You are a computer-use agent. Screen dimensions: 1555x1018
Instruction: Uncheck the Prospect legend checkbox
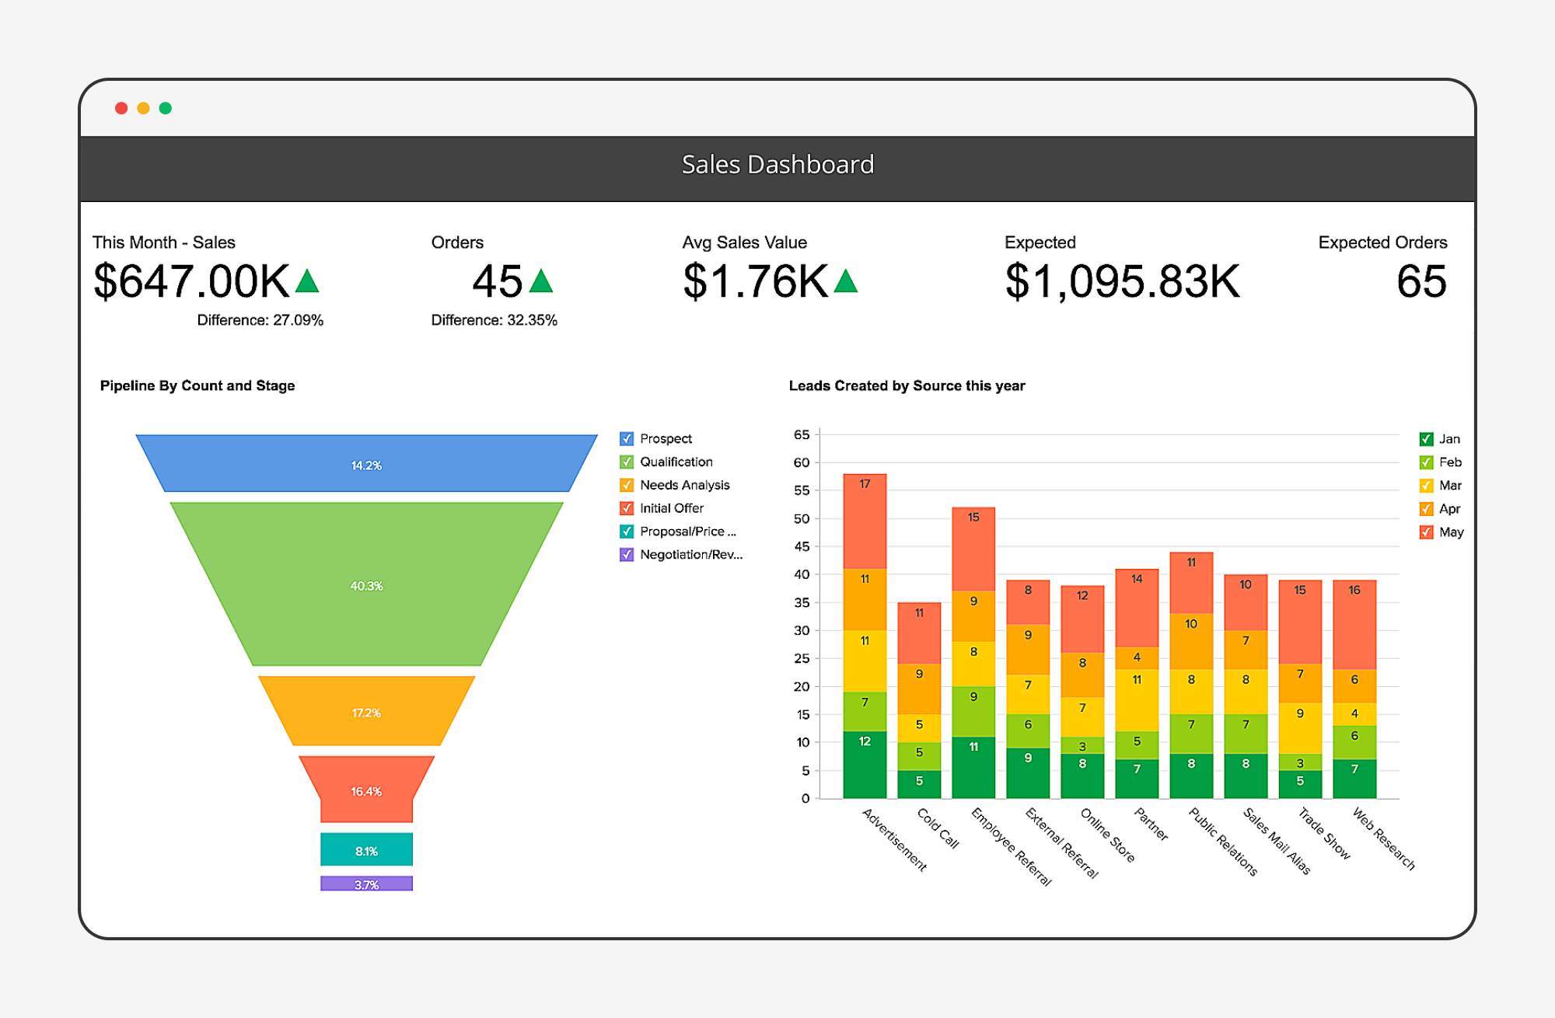tap(627, 439)
